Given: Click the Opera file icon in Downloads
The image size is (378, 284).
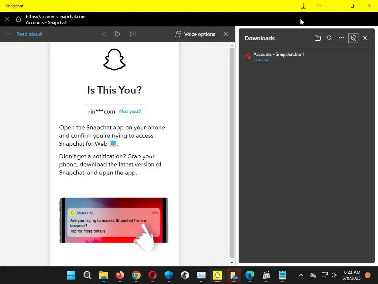Looking at the screenshot, I should point(248,57).
